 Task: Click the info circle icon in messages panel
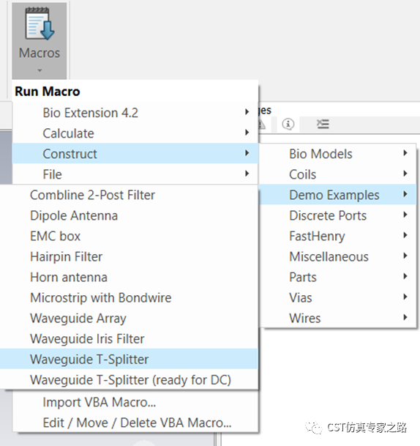288,124
